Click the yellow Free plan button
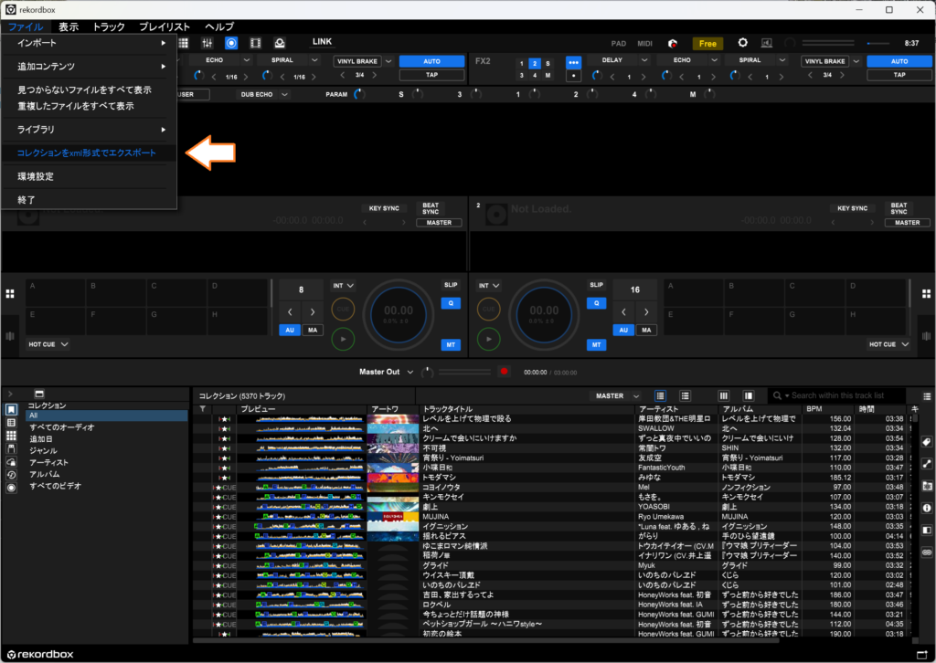Viewport: 936px width, 663px height. point(707,43)
